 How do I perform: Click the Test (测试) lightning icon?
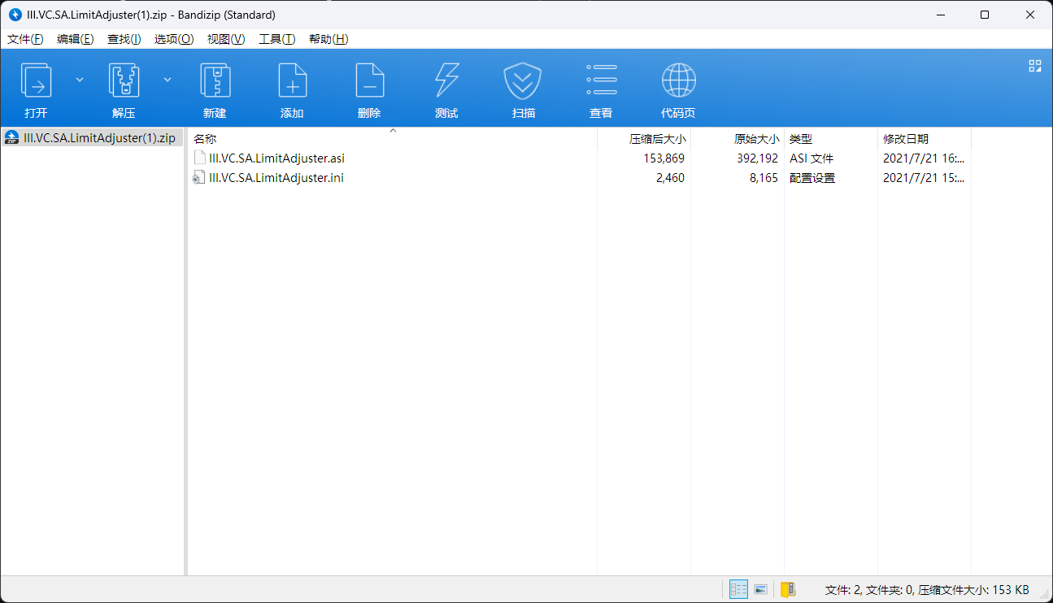[x=446, y=81]
